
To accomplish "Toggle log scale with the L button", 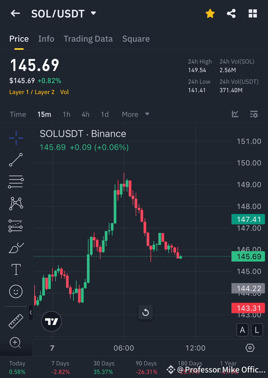I will point(257,330).
